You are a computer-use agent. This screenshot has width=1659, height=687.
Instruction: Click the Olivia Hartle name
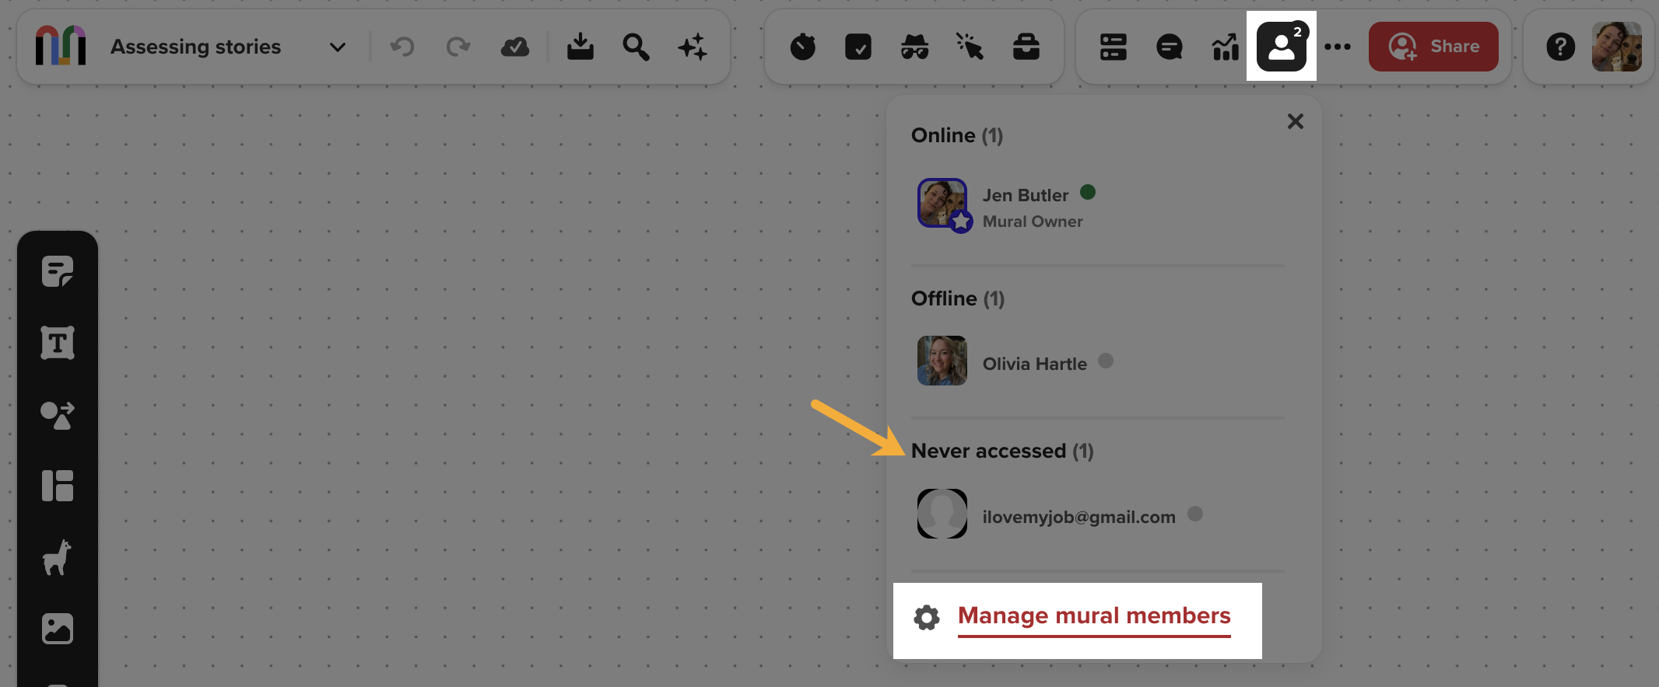[1034, 364]
